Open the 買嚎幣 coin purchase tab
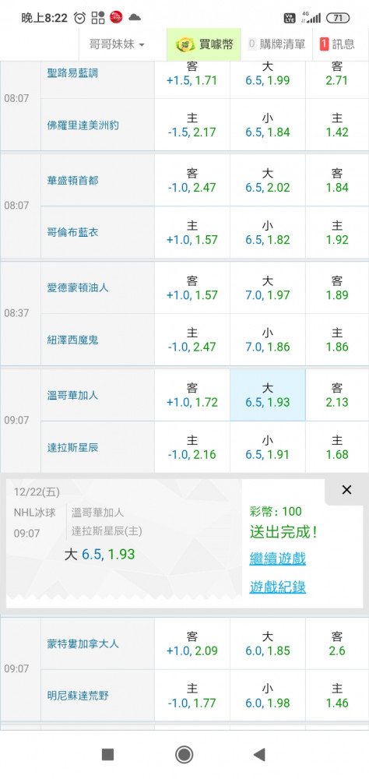 204,44
